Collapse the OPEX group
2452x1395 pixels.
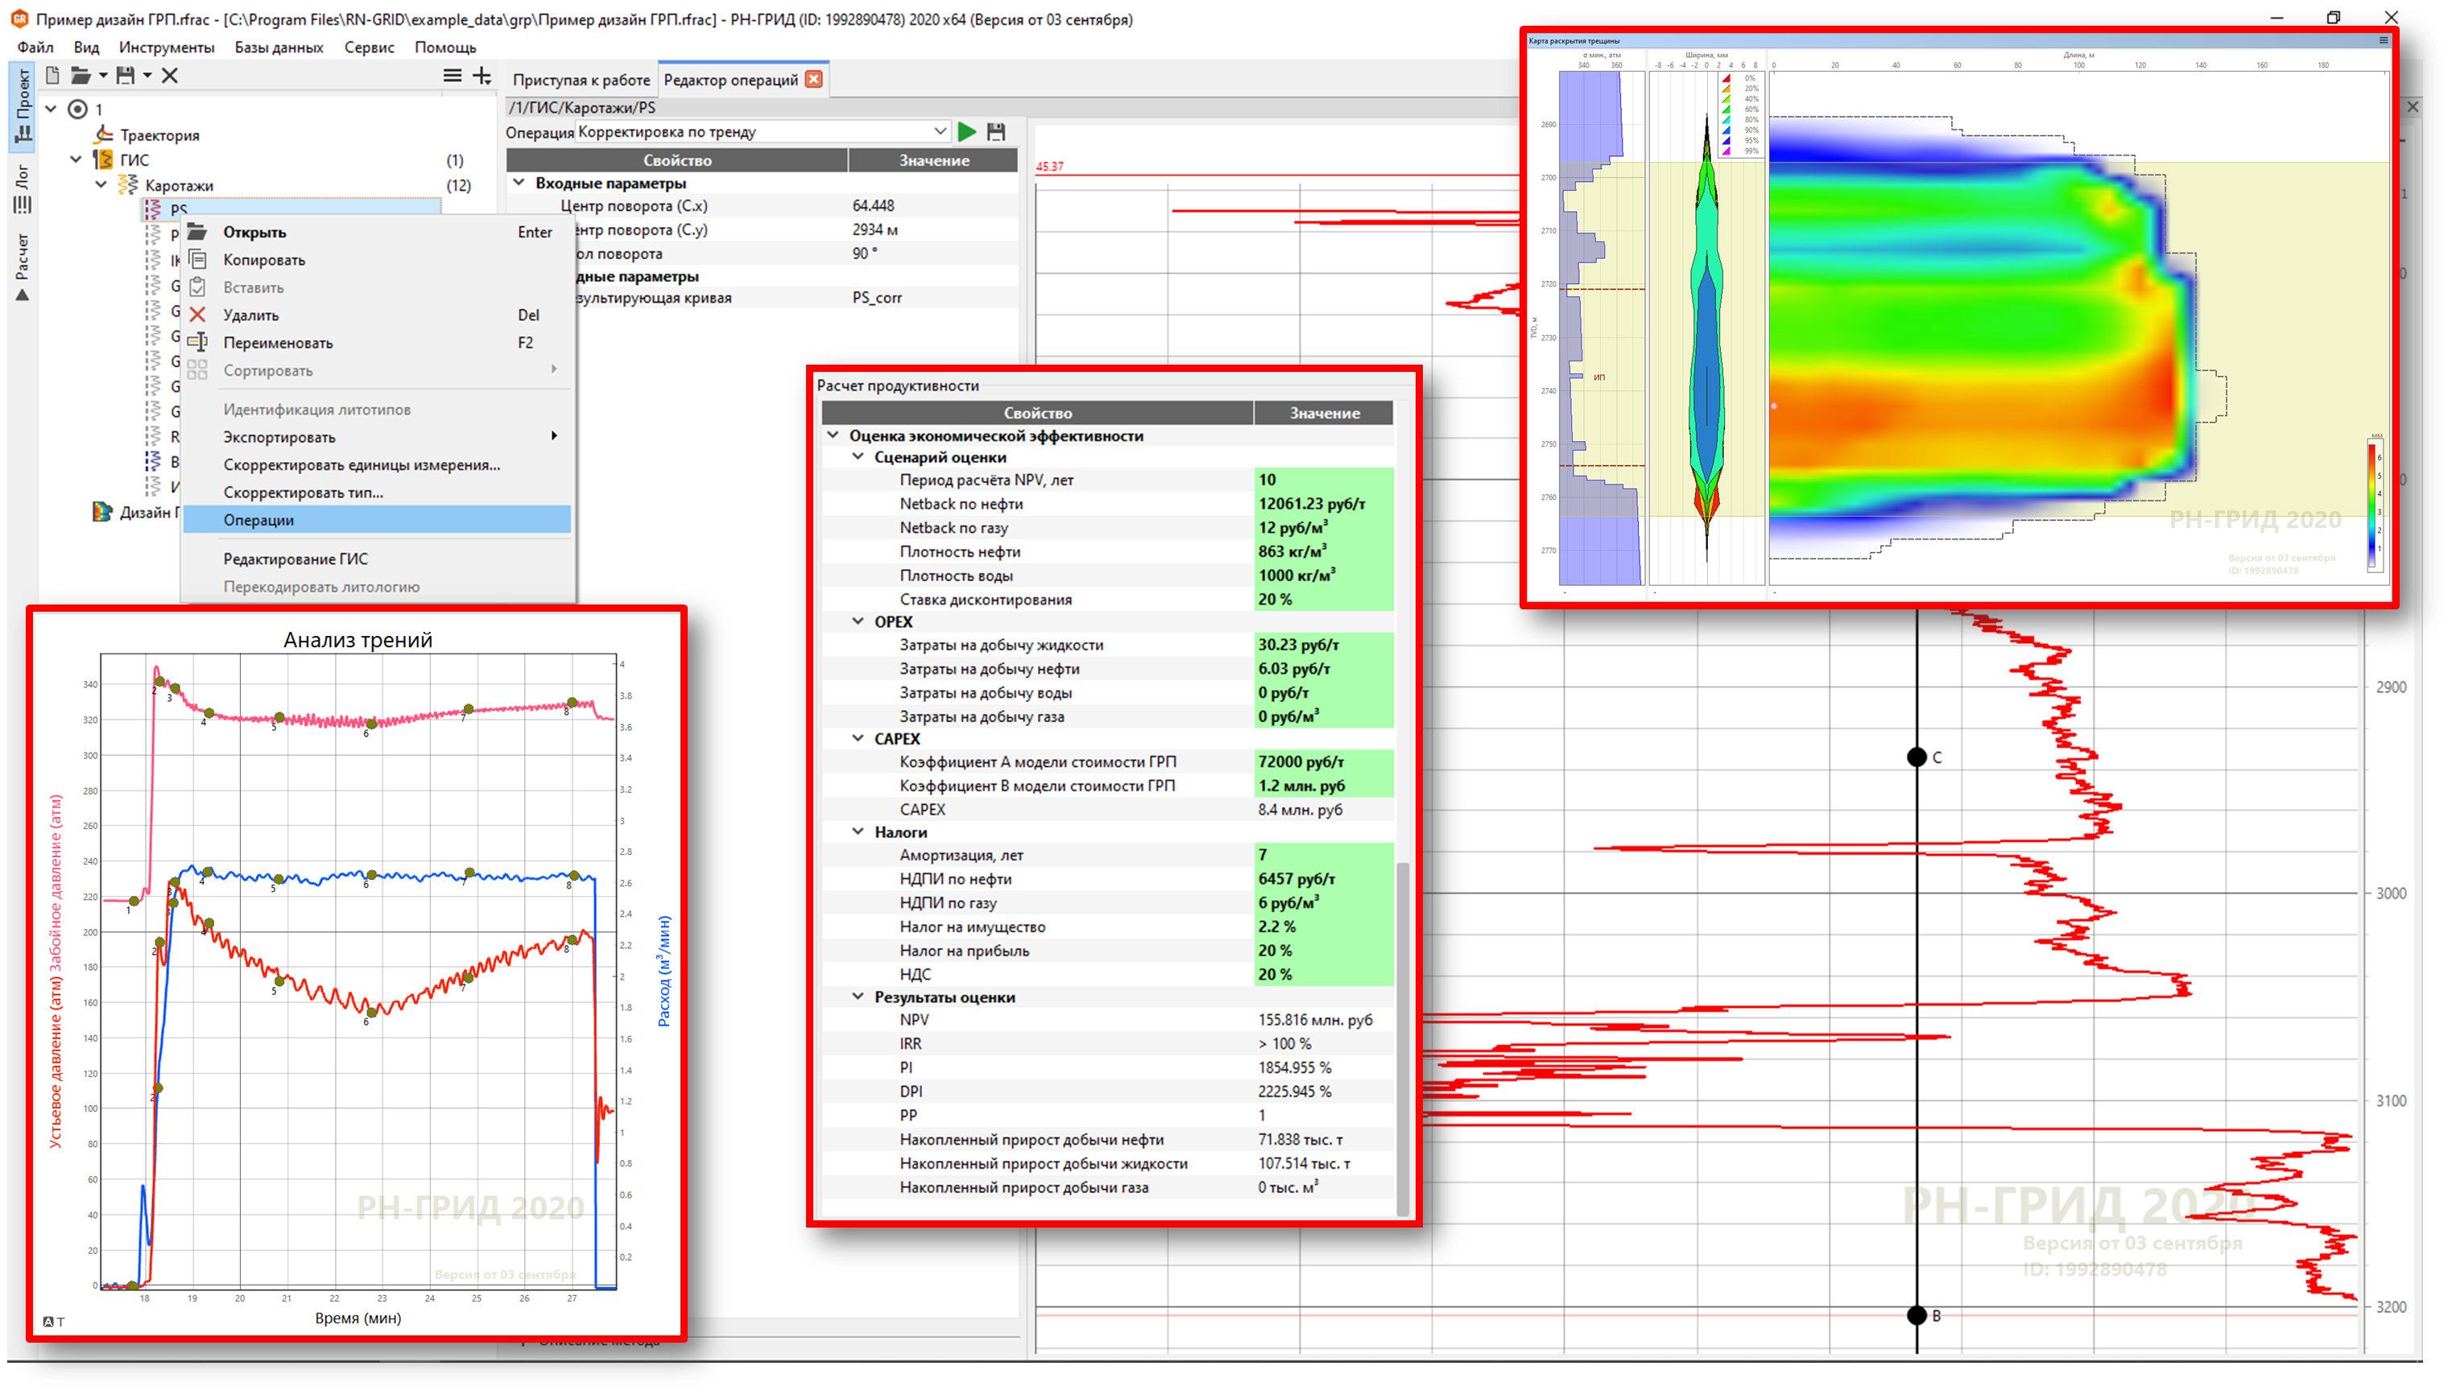(x=858, y=621)
